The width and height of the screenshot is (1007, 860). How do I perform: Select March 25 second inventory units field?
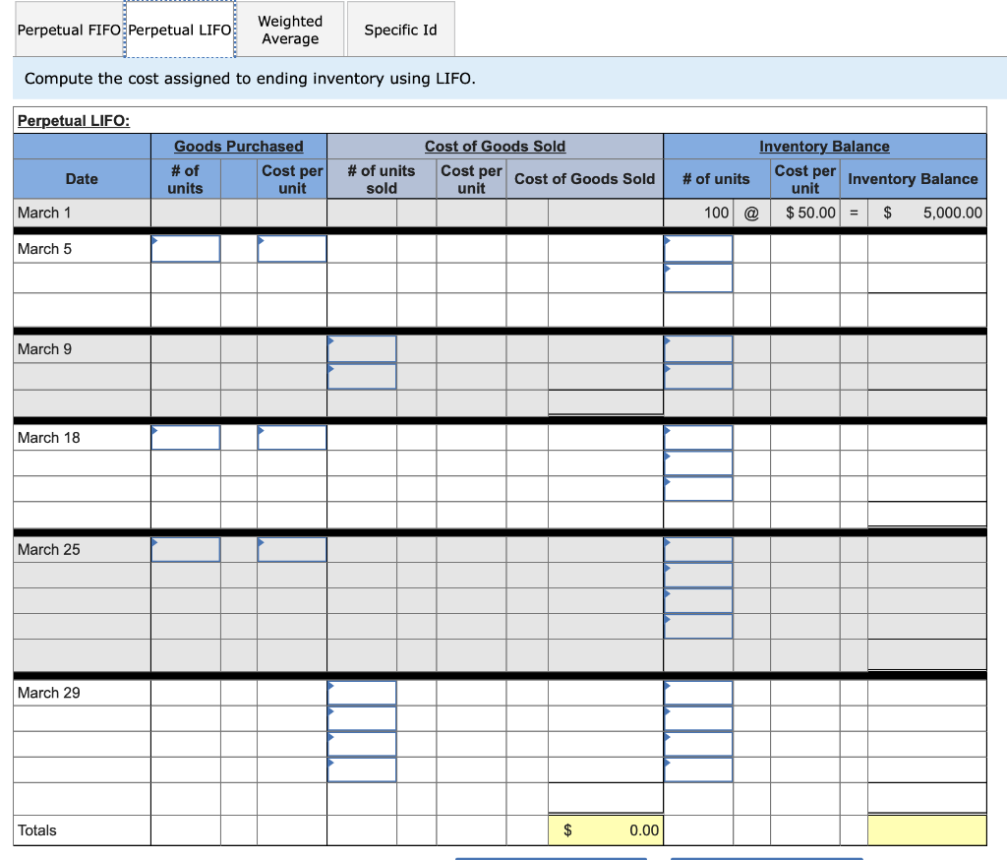(698, 576)
